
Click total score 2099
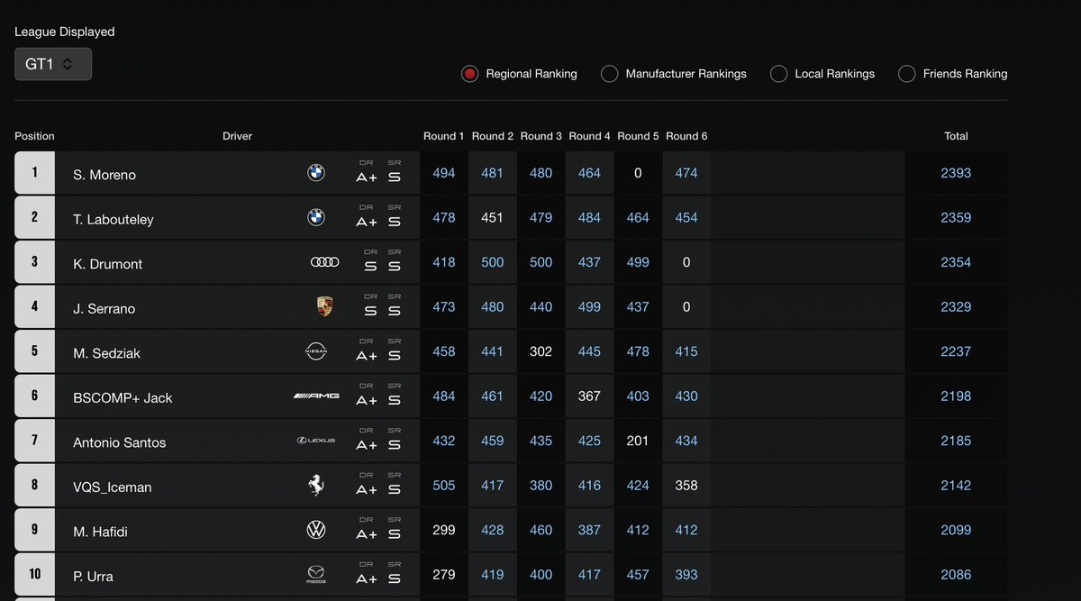(956, 530)
